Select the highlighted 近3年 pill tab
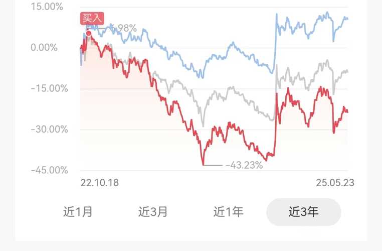The width and height of the screenshot is (382, 251). click(x=304, y=212)
